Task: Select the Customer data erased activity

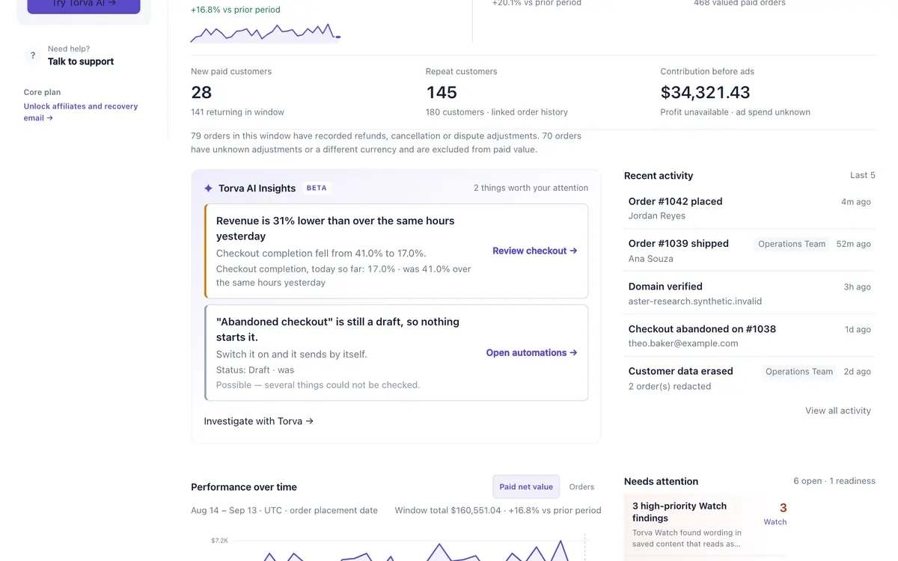Action: pos(750,378)
